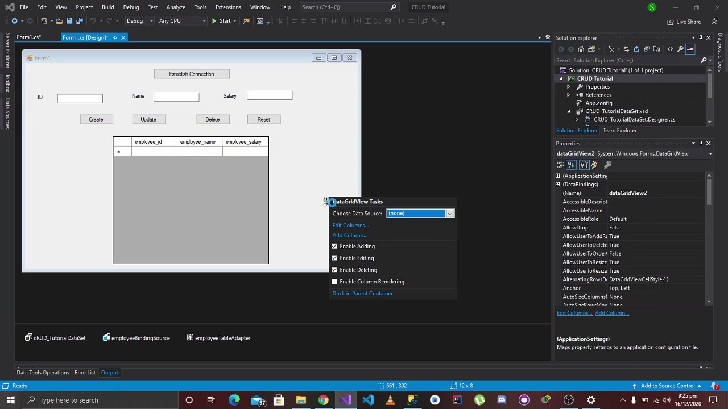The width and height of the screenshot is (728, 409).
Task: Click the wrench Properties icon in Solution Explorer toolbar
Action: click(680, 49)
